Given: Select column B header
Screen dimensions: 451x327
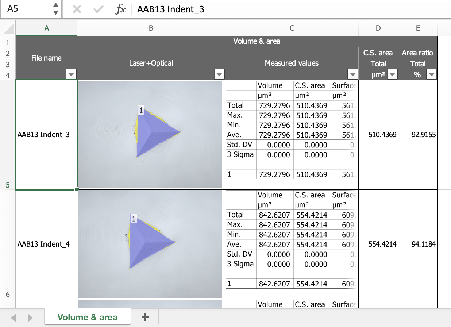Looking at the screenshot, I should (x=151, y=28).
